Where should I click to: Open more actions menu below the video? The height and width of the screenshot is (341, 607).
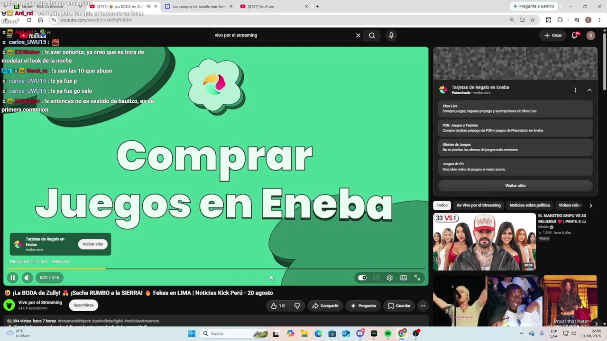point(423,306)
